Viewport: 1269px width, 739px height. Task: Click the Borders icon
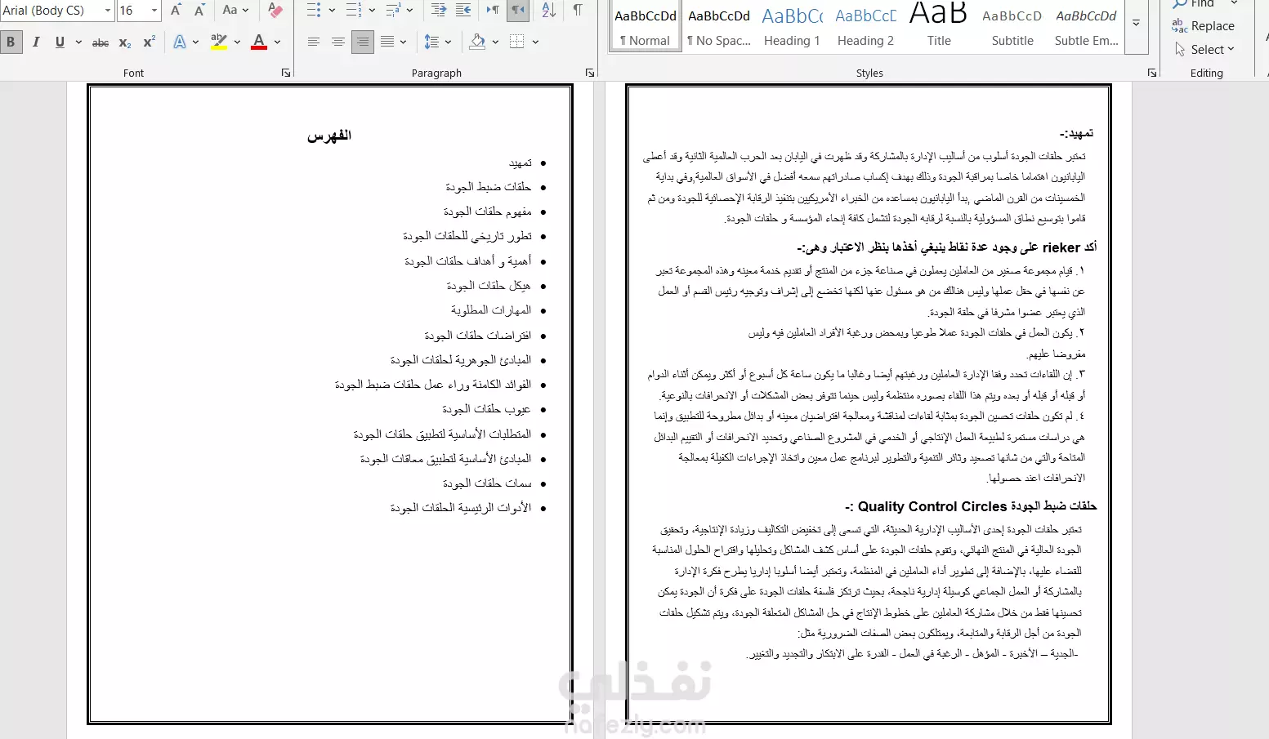517,42
